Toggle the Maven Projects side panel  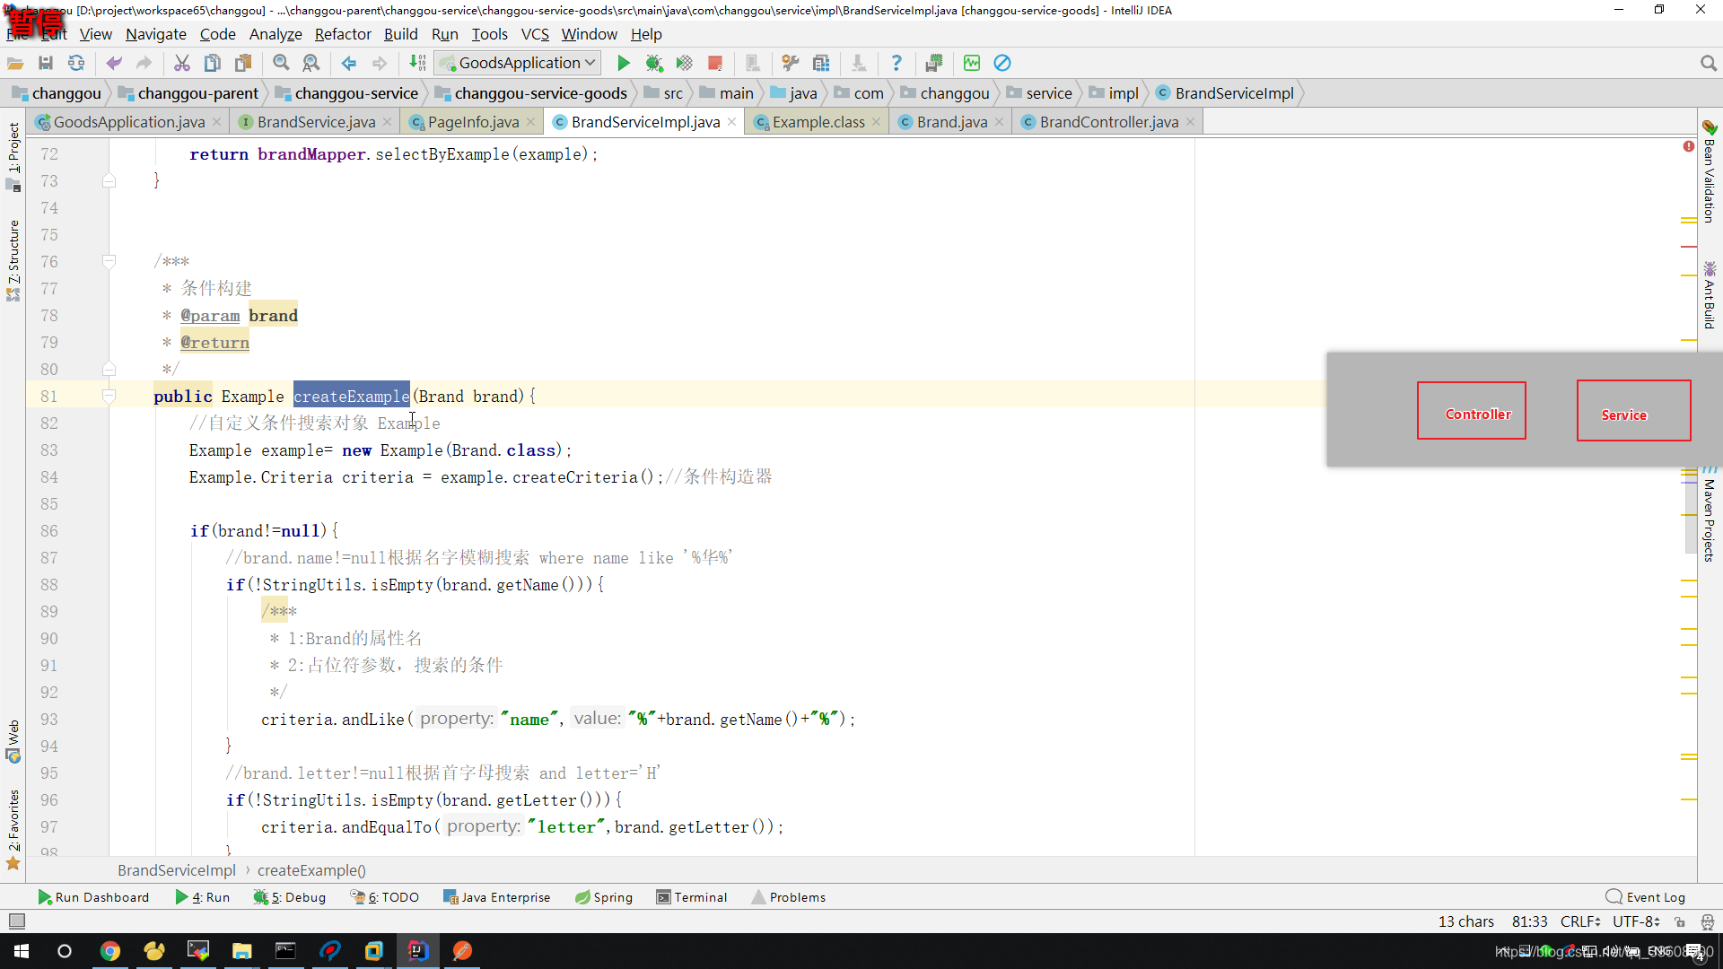click(1710, 515)
